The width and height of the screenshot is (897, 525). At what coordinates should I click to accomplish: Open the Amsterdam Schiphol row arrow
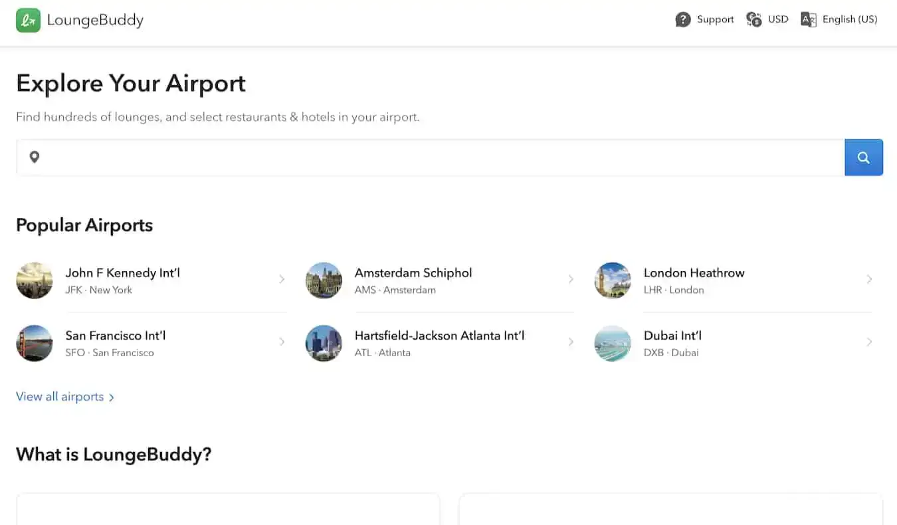pos(571,279)
